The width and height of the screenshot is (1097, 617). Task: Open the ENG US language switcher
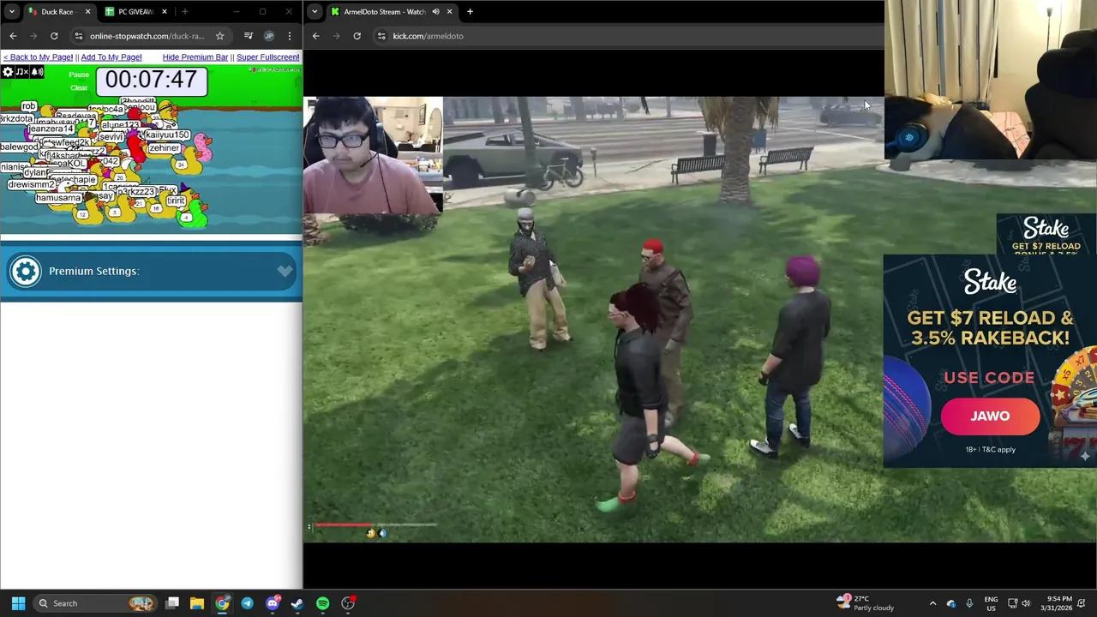pos(991,603)
